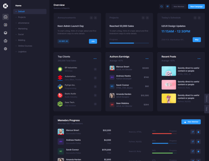Go to next announcement with the right arrow

click(95, 18)
